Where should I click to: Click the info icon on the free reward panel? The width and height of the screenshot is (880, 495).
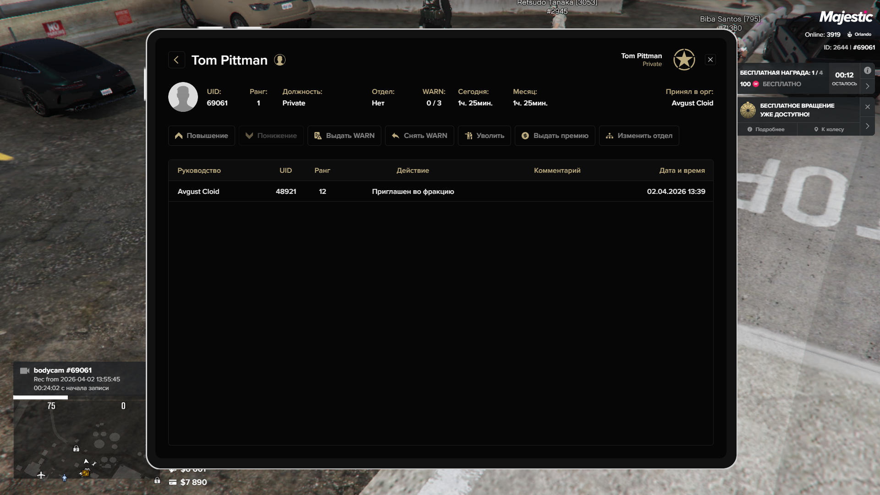click(x=867, y=71)
